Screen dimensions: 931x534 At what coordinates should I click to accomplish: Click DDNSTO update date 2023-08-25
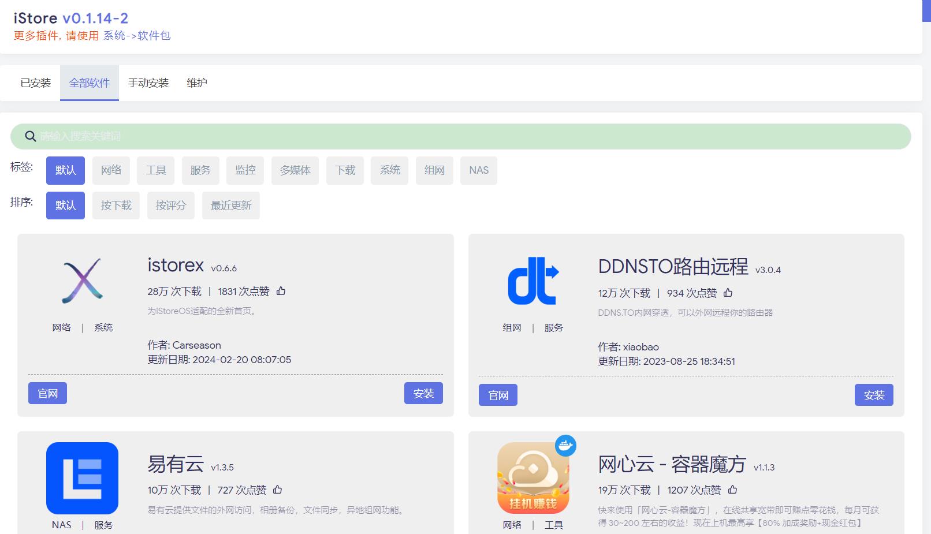click(666, 361)
